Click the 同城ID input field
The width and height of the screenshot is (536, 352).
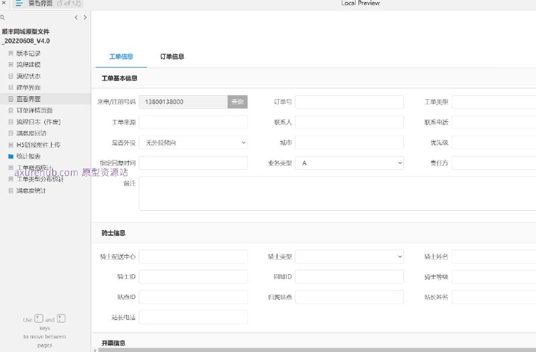(x=349, y=277)
